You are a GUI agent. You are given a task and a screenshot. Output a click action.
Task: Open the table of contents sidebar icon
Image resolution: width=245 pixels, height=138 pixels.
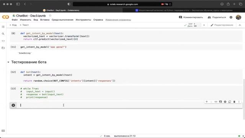coord(3,27)
